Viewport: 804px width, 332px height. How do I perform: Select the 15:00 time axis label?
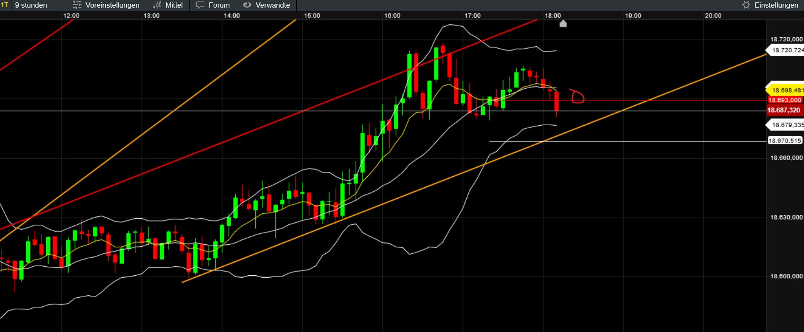(312, 16)
